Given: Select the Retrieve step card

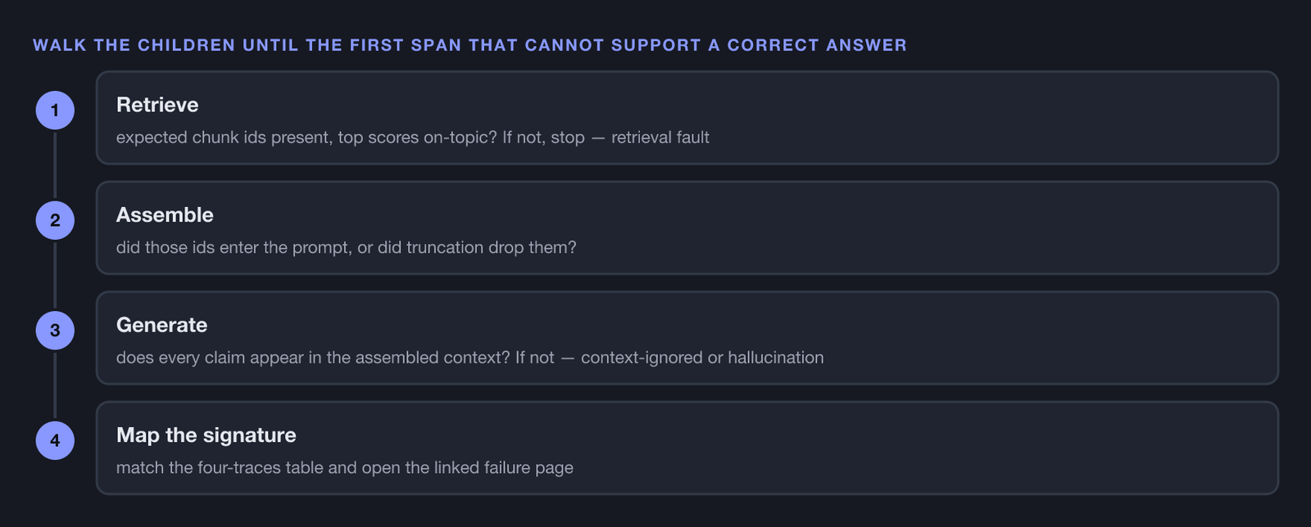Looking at the screenshot, I should [687, 118].
